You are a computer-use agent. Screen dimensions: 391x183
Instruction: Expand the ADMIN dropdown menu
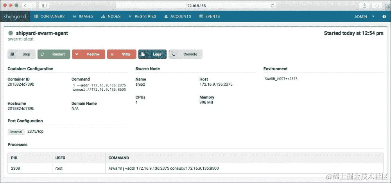pyautogui.click(x=364, y=16)
